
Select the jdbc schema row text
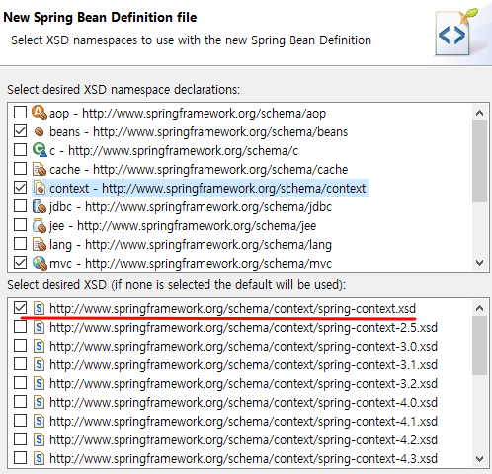pyautogui.click(x=191, y=206)
